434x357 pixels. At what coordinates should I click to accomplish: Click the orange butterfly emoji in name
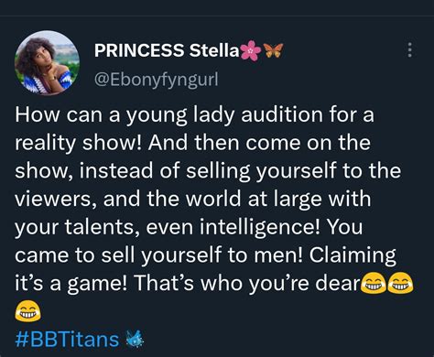(x=273, y=50)
